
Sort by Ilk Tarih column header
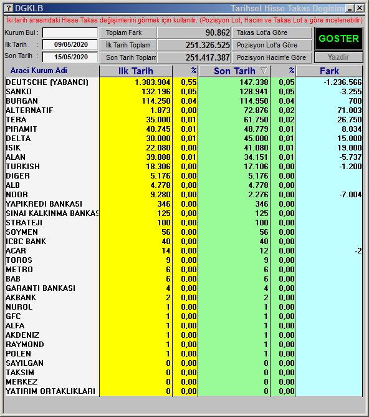pos(136,71)
